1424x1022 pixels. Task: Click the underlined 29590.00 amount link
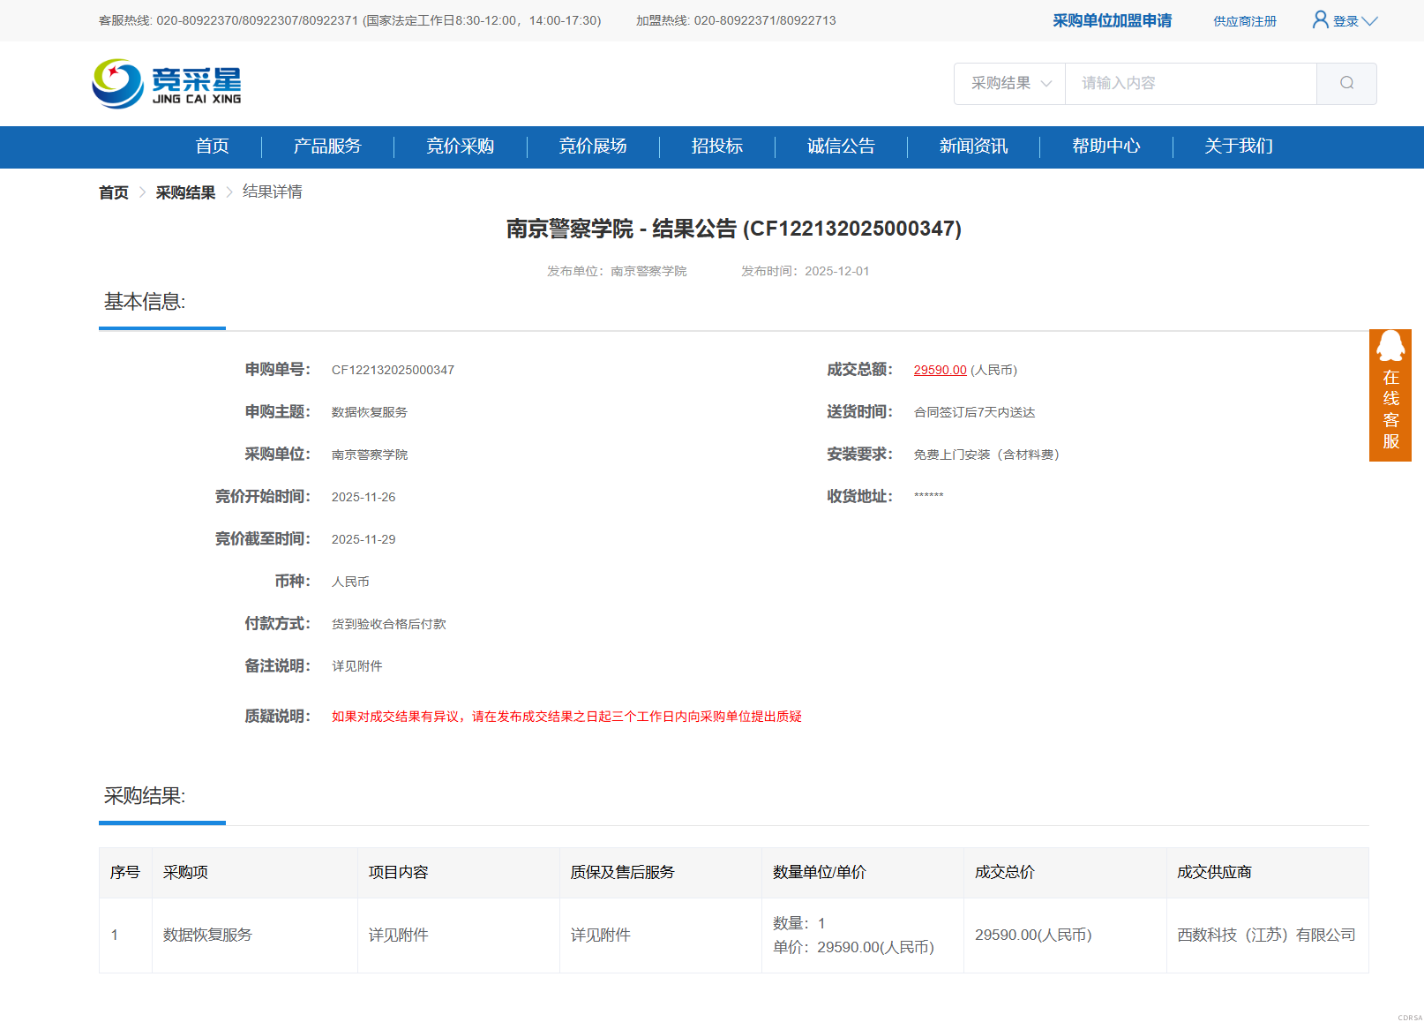[939, 370]
